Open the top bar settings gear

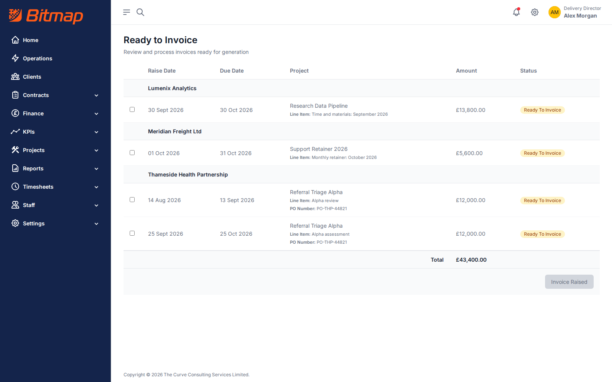point(535,12)
